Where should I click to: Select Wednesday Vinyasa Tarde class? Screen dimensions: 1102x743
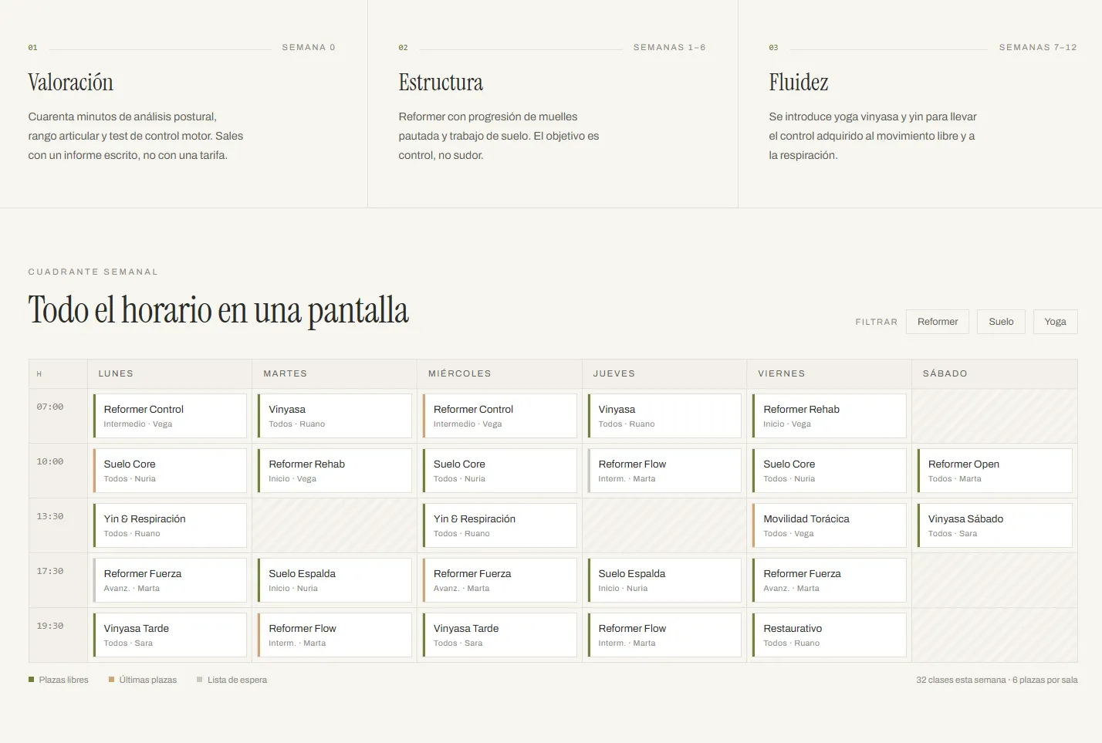[500, 635]
